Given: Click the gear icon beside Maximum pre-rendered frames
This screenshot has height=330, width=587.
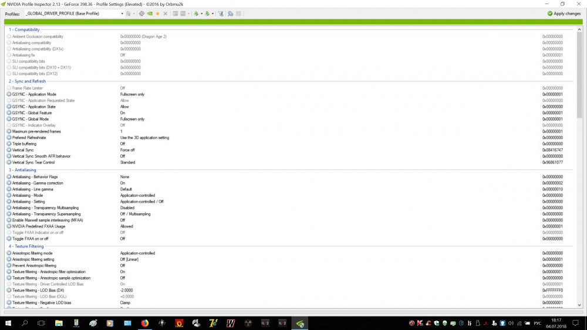Looking at the screenshot, I should pyautogui.click(x=9, y=131).
